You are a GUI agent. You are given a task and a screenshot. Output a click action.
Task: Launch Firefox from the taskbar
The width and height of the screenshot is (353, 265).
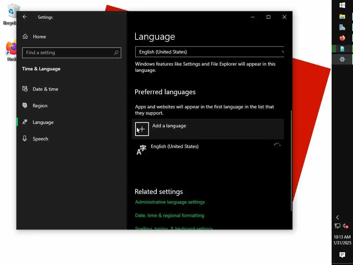(342, 38)
